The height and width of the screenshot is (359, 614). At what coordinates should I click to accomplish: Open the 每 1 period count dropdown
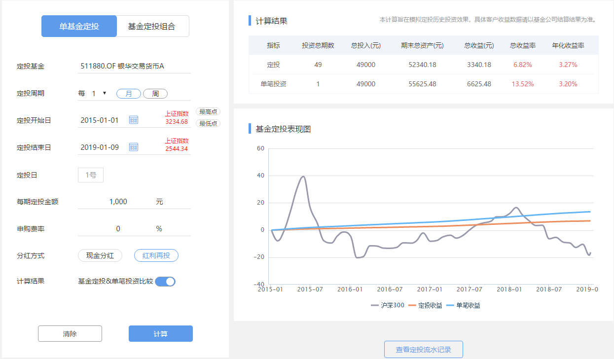99,93
